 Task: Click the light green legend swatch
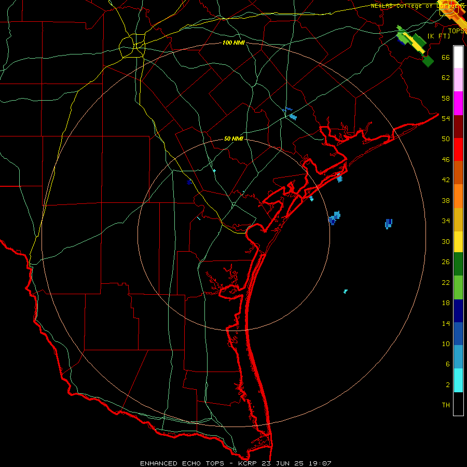click(458, 287)
